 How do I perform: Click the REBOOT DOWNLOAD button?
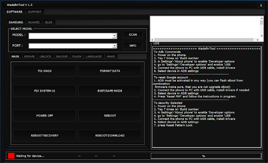coord(110,135)
